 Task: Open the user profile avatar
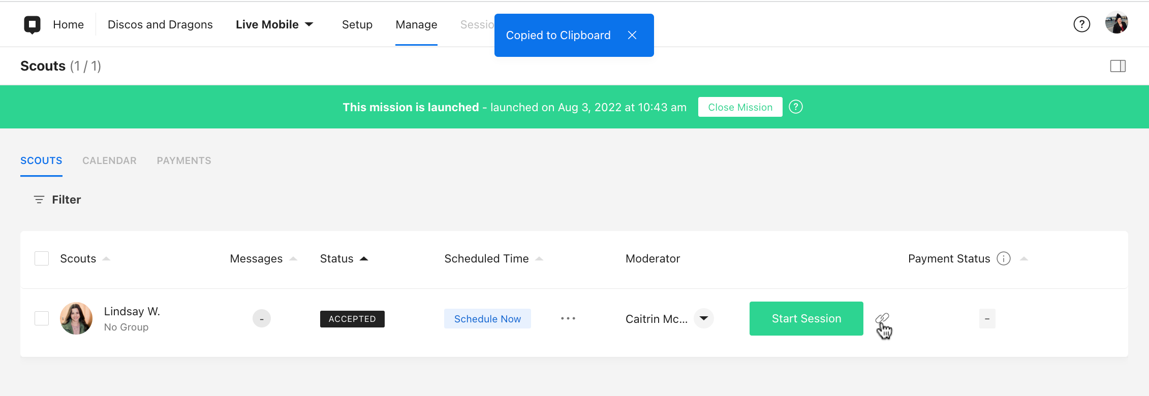[1116, 23]
